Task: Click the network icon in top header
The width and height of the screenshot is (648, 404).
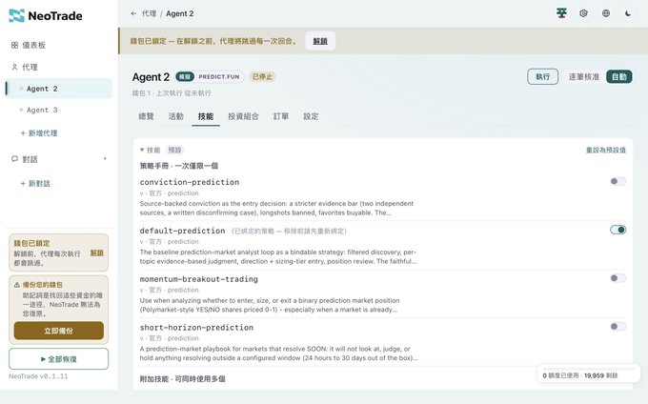Action: (561, 13)
